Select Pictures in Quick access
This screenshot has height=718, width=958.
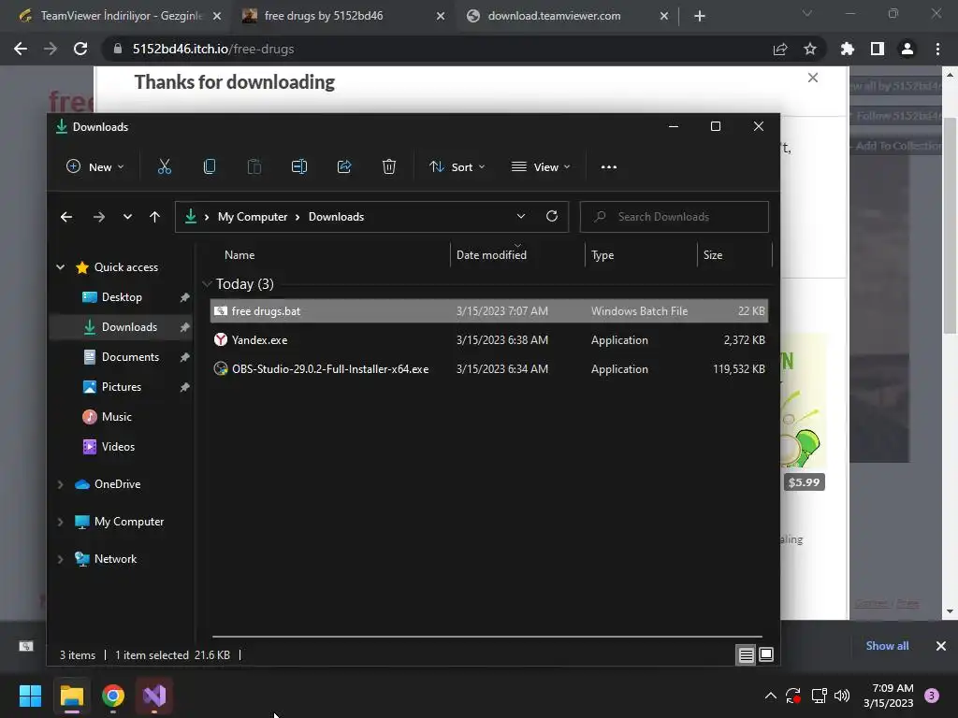[121, 387]
